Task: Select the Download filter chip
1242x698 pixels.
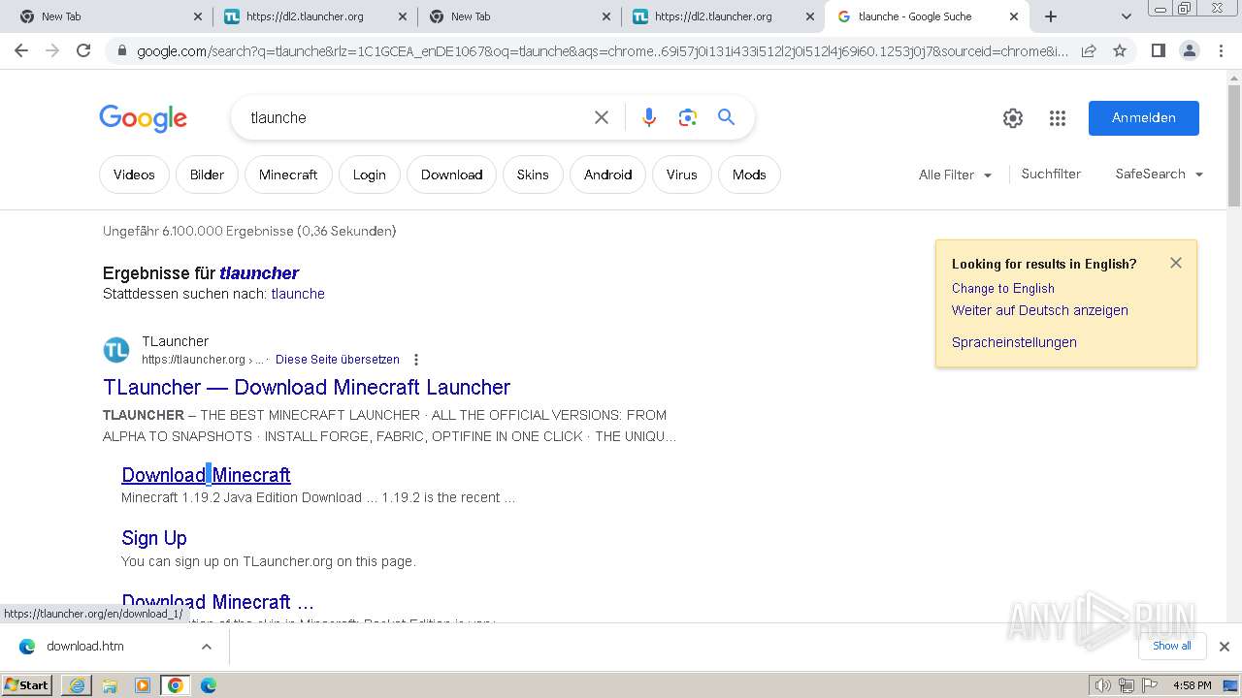Action: click(x=451, y=174)
